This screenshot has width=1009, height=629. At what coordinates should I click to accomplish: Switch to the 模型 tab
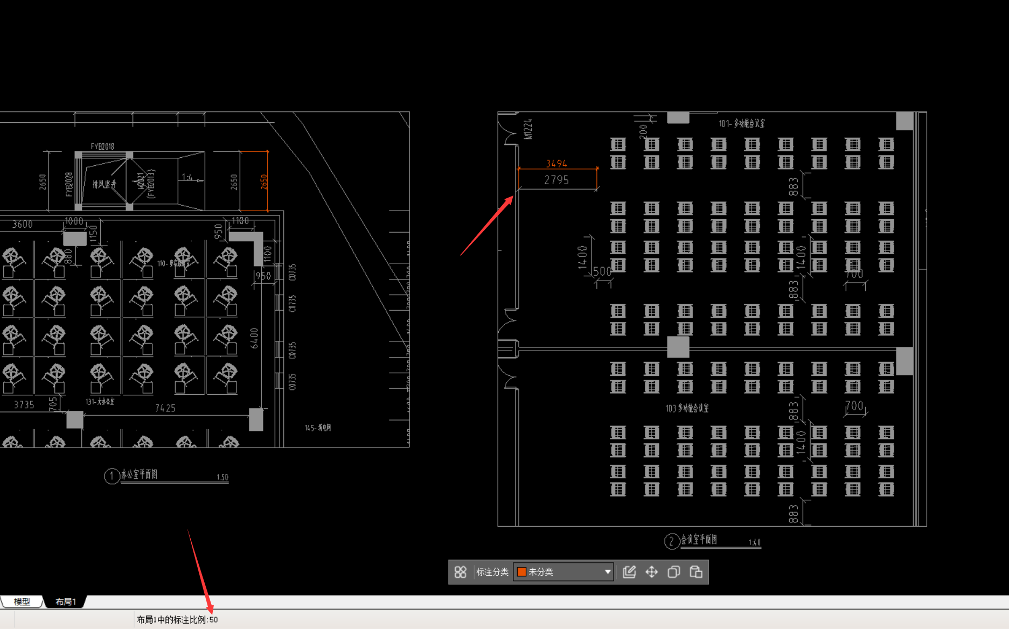pos(22,602)
